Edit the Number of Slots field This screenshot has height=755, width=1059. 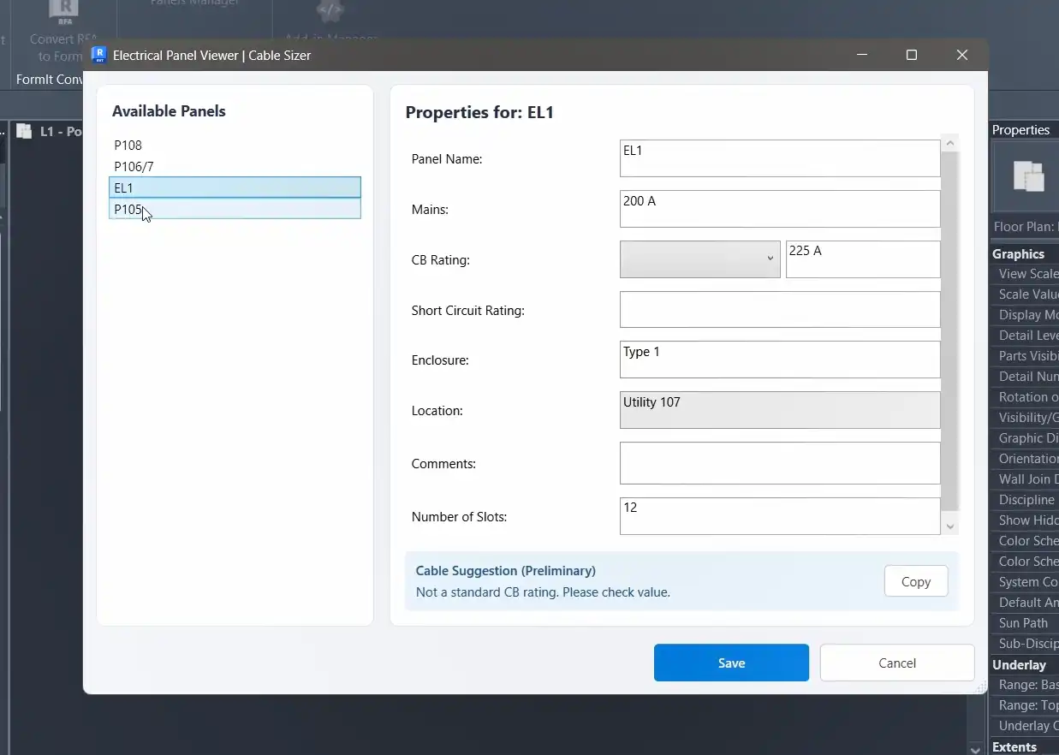[x=779, y=516]
